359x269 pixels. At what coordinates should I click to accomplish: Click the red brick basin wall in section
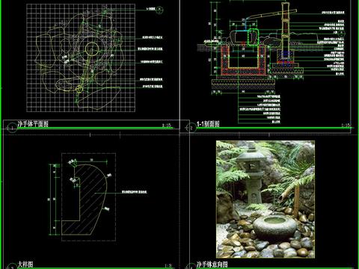pos(243,60)
